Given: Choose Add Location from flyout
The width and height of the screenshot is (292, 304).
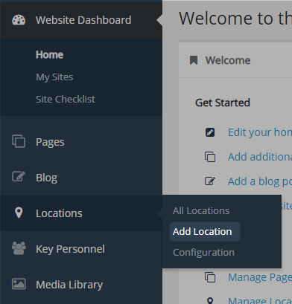Looking at the screenshot, I should pyautogui.click(x=203, y=232).
